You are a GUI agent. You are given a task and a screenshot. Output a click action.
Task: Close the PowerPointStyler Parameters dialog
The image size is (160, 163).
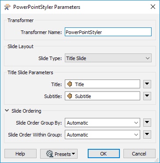point(153,7)
